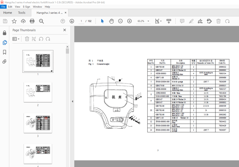The image size is (239, 167).
Task: Open the E-Sign menu
Action: coord(27,7)
